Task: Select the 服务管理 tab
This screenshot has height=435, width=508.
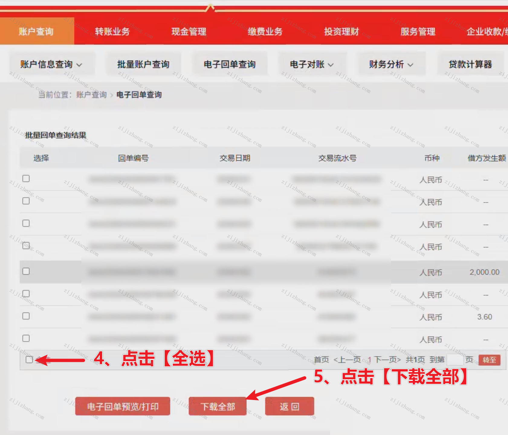Action: 418,31
